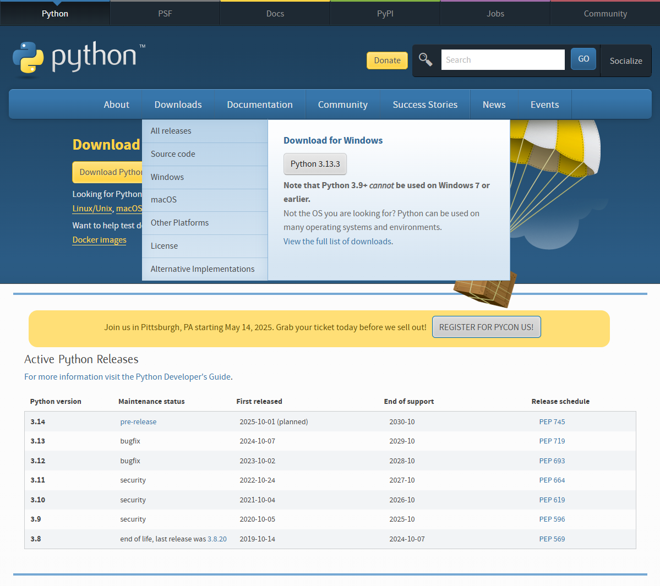
Task: Click the Maintenance status column header
Action: tap(151, 401)
